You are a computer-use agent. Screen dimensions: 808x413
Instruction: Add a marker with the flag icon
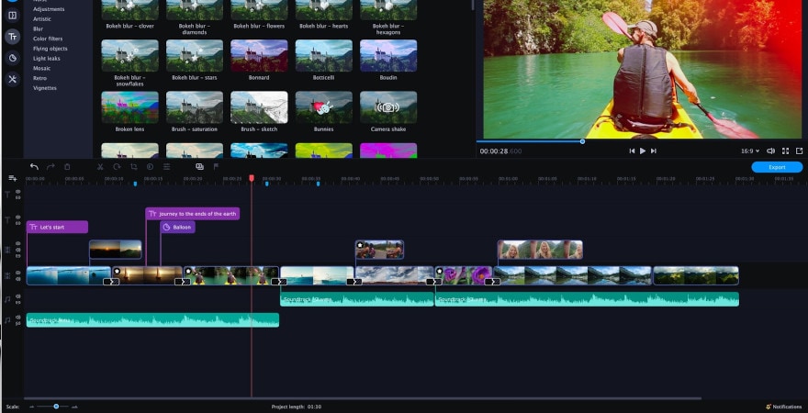[x=216, y=167]
